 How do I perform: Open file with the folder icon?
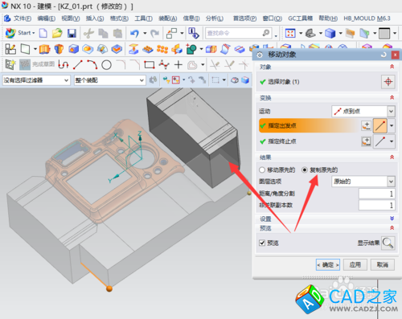click(57, 33)
